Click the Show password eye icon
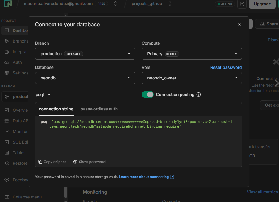279x202 pixels. pos(75,162)
